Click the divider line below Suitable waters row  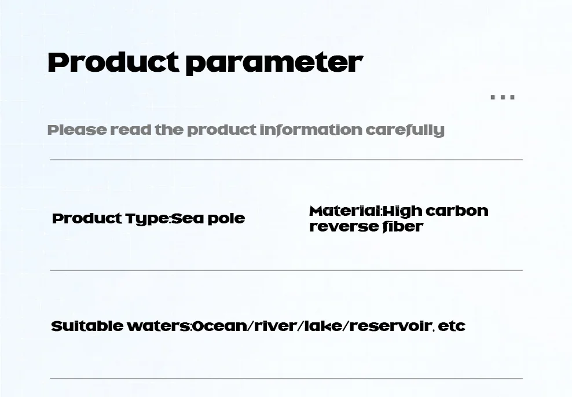coord(287,379)
